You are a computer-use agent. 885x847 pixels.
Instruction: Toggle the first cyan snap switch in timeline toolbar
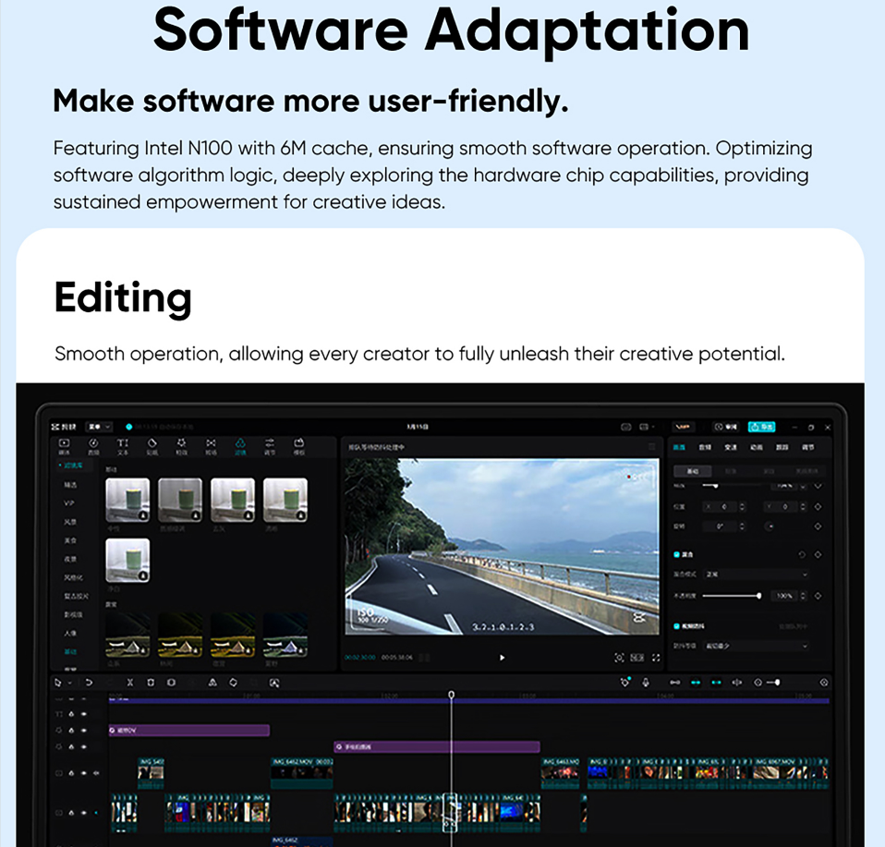click(x=696, y=683)
